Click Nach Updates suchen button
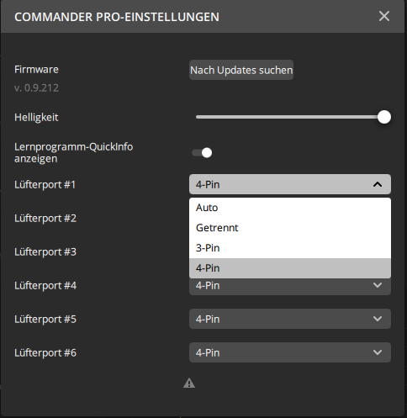 pos(241,70)
